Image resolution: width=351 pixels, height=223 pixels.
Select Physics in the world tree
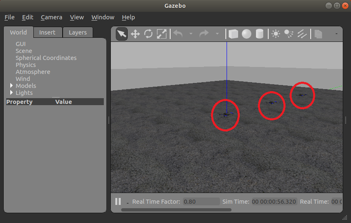point(26,65)
